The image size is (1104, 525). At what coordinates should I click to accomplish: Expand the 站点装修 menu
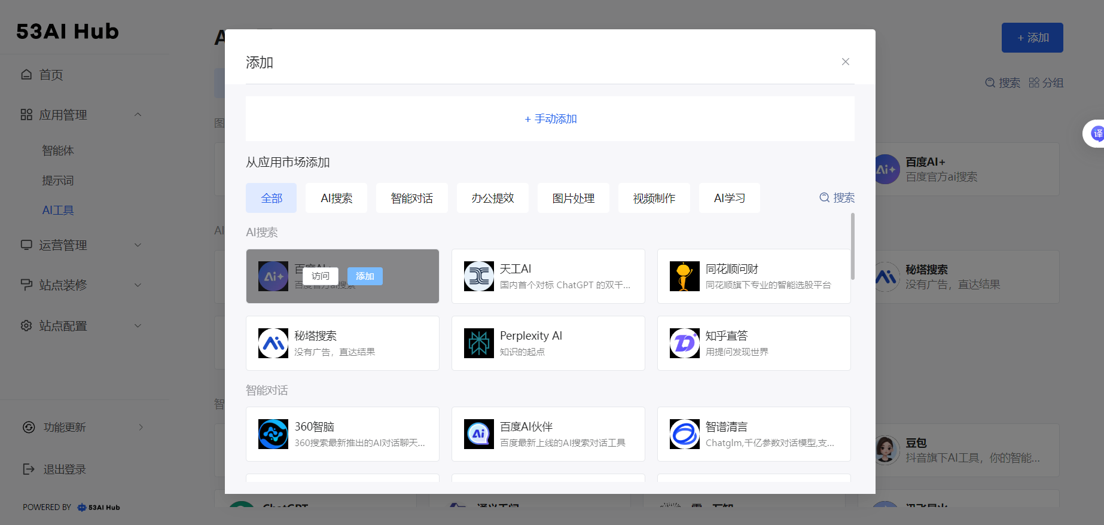pos(138,285)
